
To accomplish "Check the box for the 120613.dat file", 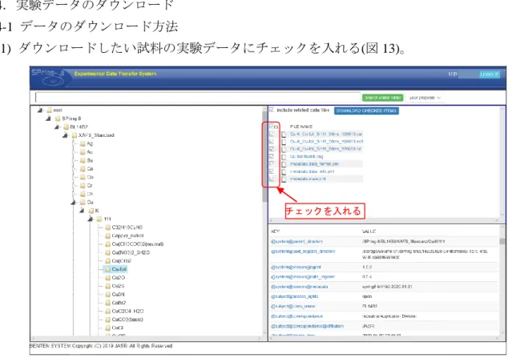I will pos(272,134).
